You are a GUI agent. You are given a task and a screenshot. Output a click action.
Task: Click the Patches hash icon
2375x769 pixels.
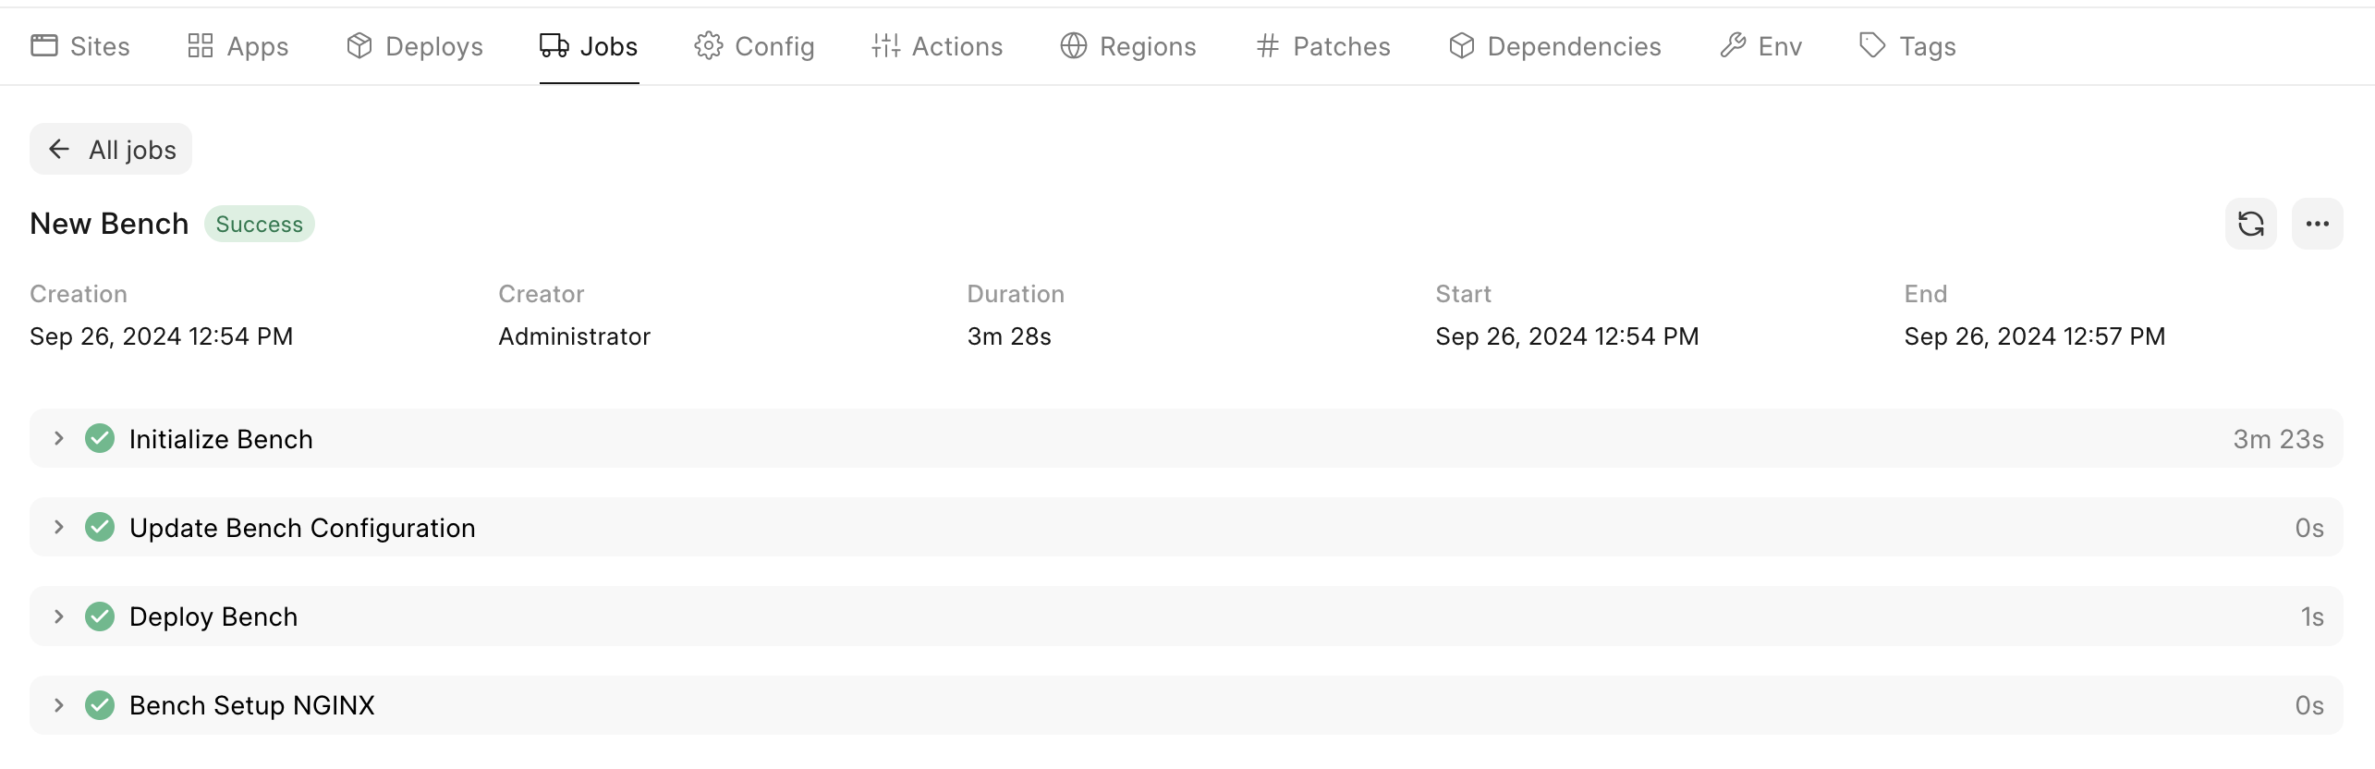click(1267, 45)
